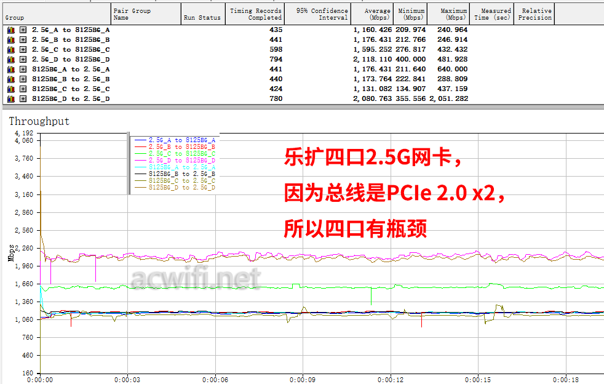Click the Maximum (Mbps) column header
This screenshot has height=384, width=604.
point(448,14)
